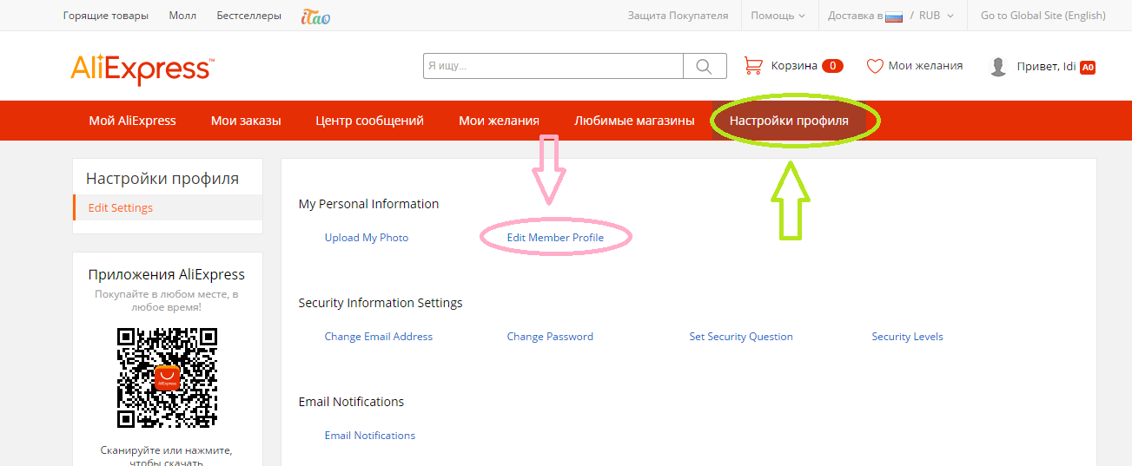
Task: Select Edit Settings in the sidebar
Action: [121, 208]
